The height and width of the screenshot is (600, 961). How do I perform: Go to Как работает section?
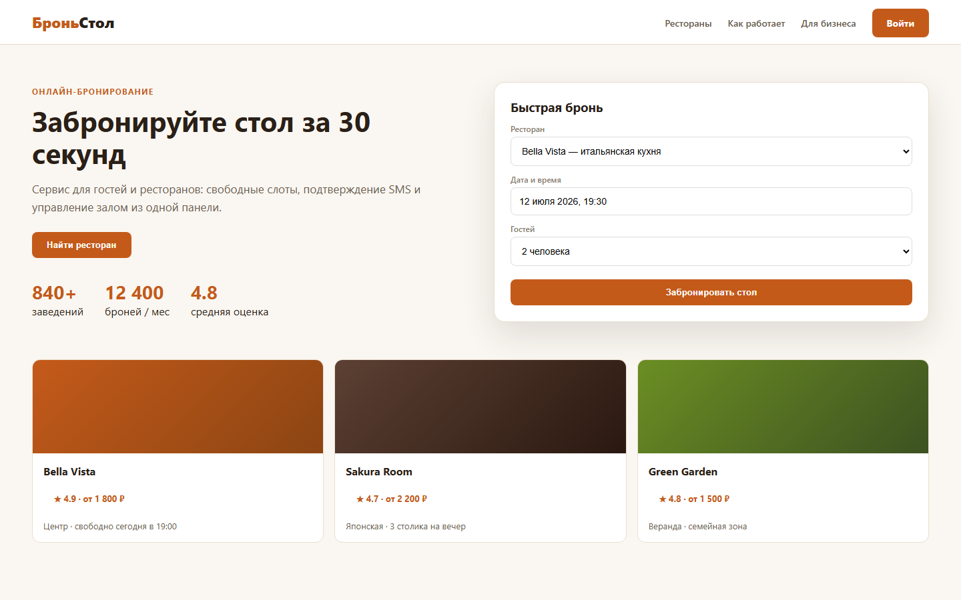click(x=756, y=23)
